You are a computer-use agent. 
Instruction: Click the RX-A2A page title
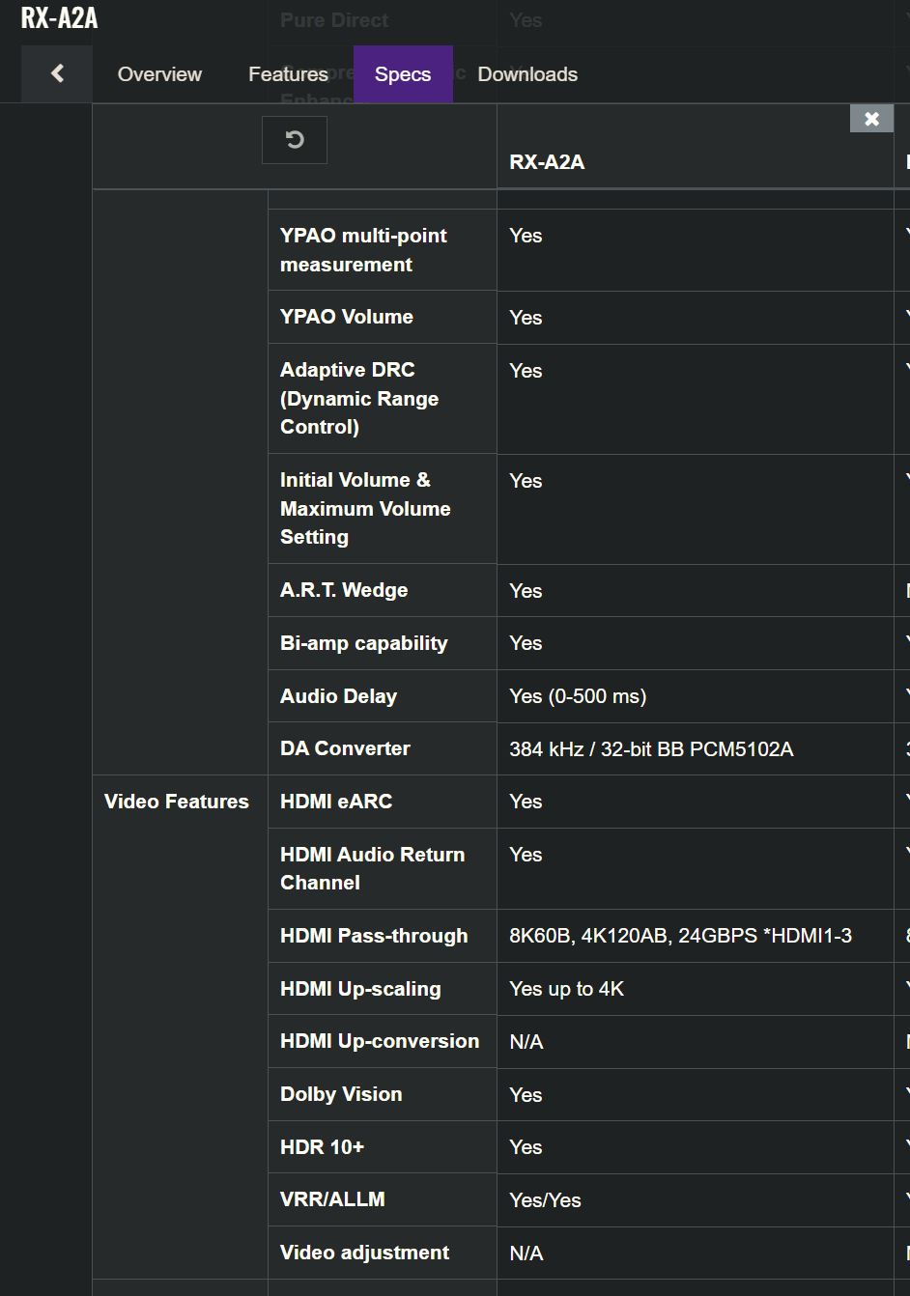tap(59, 18)
